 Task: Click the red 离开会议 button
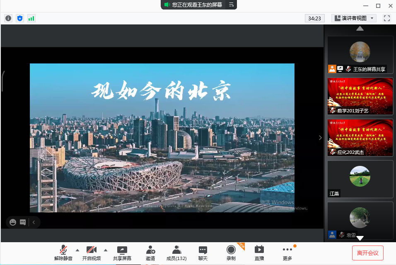pyautogui.click(x=367, y=253)
